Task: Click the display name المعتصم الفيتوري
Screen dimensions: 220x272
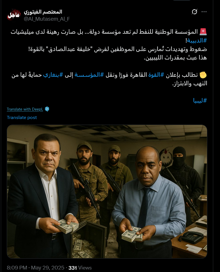Action: (x=43, y=12)
